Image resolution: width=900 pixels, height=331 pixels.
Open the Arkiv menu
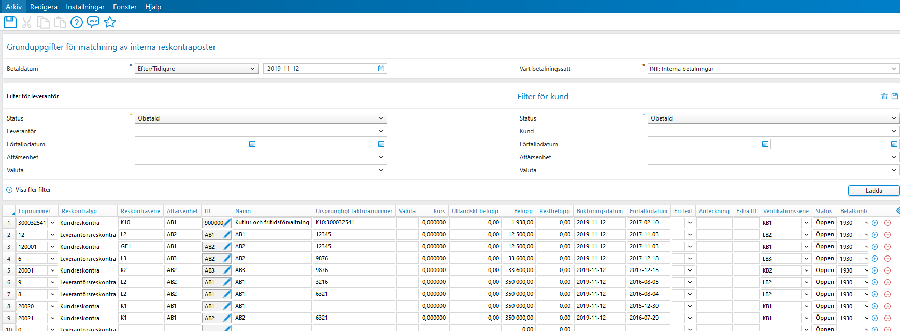click(14, 7)
